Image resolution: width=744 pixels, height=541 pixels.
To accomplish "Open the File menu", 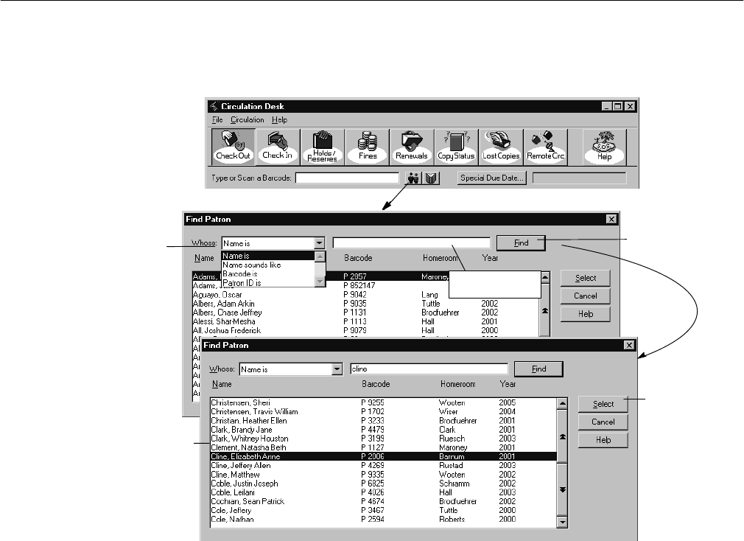I will pos(217,119).
